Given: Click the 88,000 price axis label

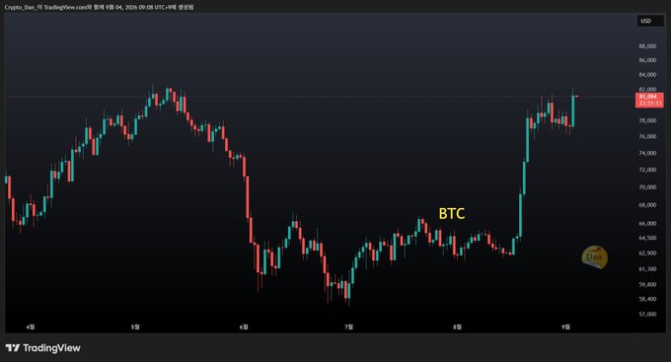Looking at the screenshot, I should tap(647, 46).
